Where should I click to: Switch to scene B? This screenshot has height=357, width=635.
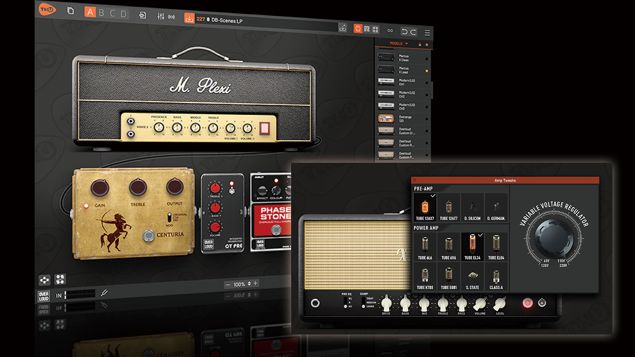tap(102, 13)
